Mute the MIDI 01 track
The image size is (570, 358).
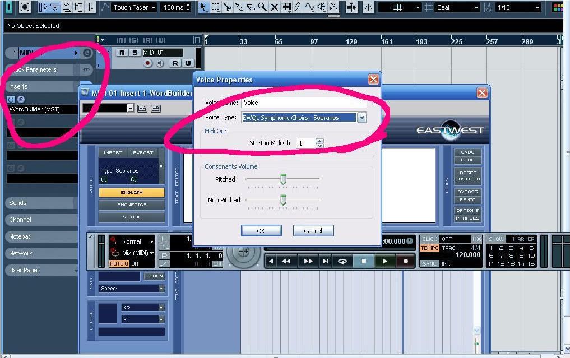point(122,53)
